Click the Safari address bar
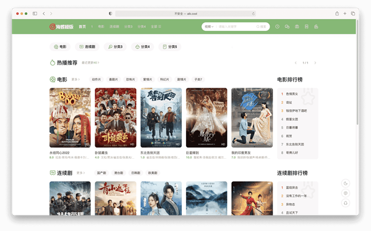The width and height of the screenshot is (371, 231). pyautogui.click(x=185, y=14)
